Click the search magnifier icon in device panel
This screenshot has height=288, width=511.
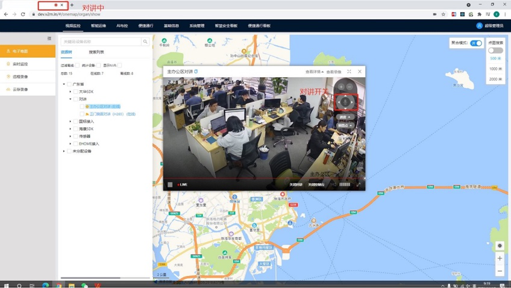click(x=145, y=42)
